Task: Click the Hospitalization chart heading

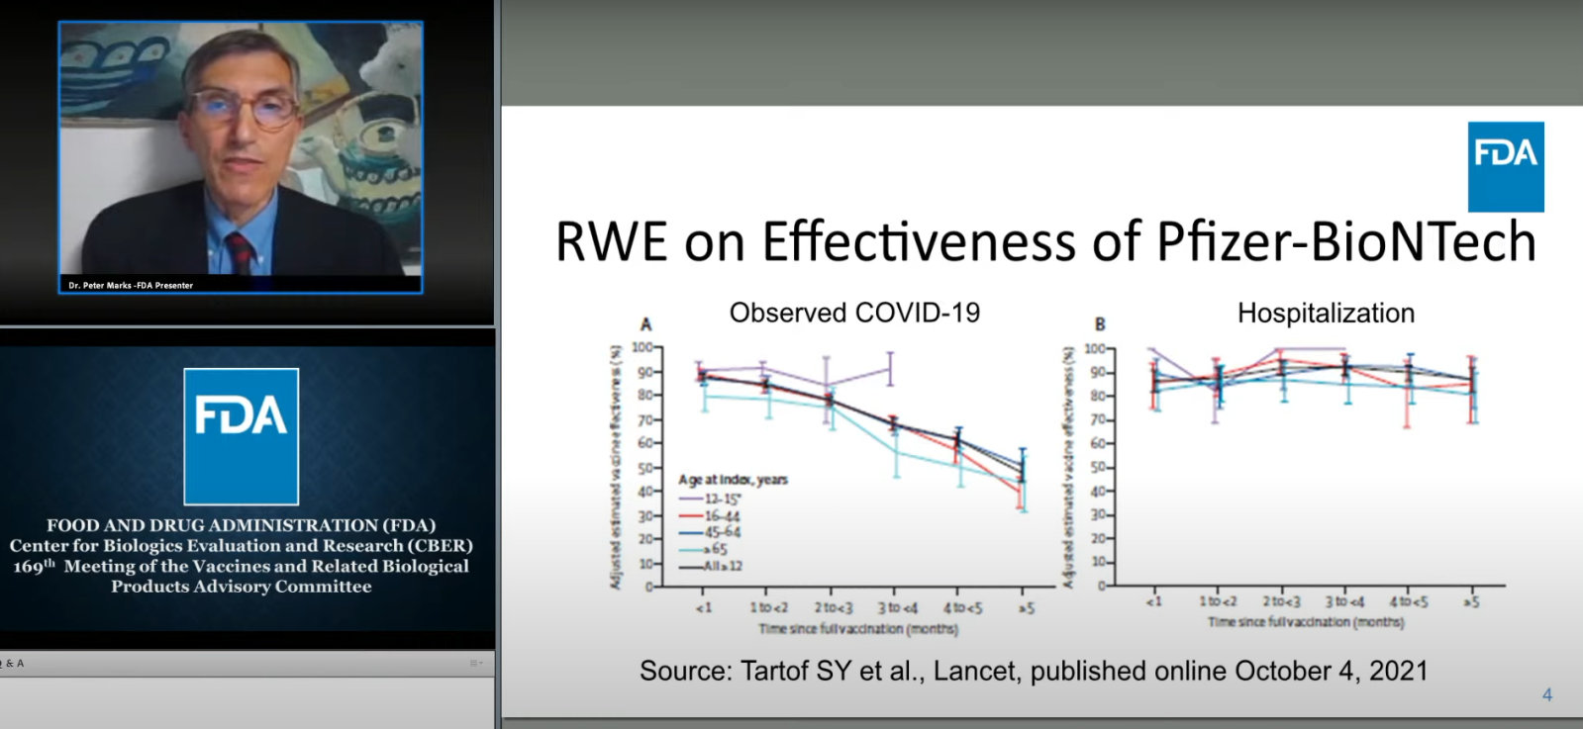Action: (x=1326, y=314)
